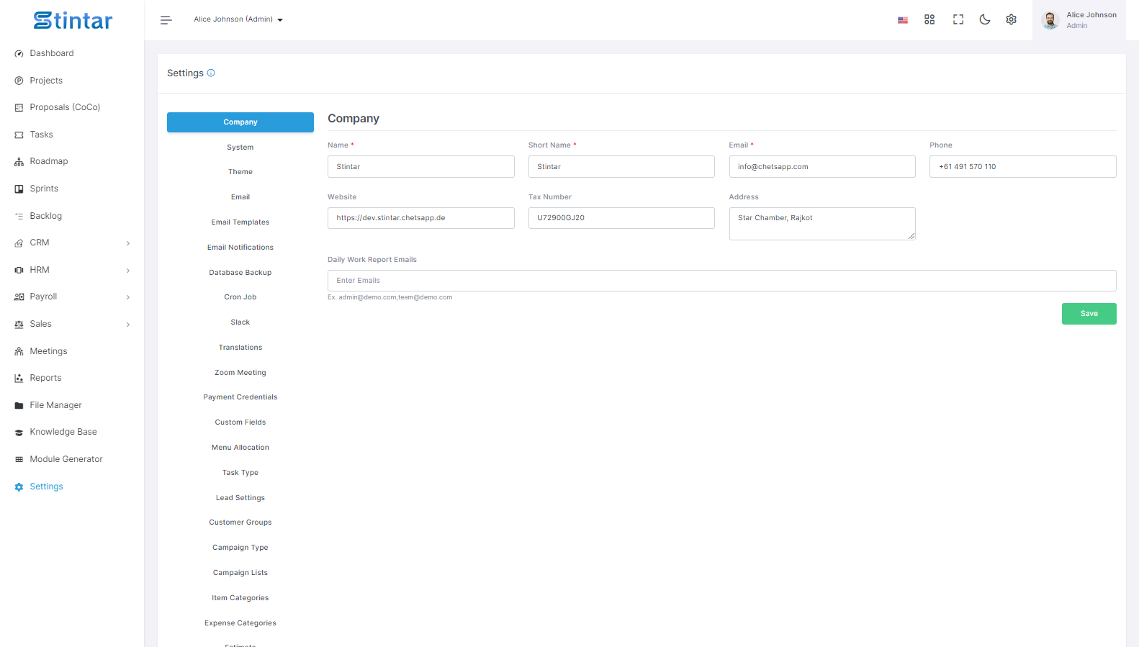Click the Phone number field
Screen dimensions: 1139x647
click(1022, 167)
